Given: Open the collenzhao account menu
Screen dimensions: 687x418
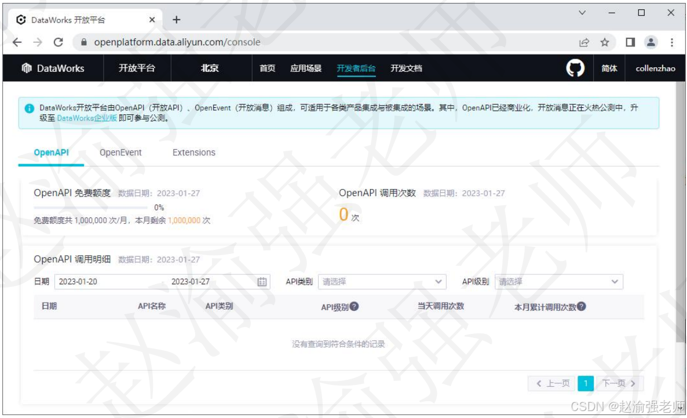Looking at the screenshot, I should pos(656,68).
